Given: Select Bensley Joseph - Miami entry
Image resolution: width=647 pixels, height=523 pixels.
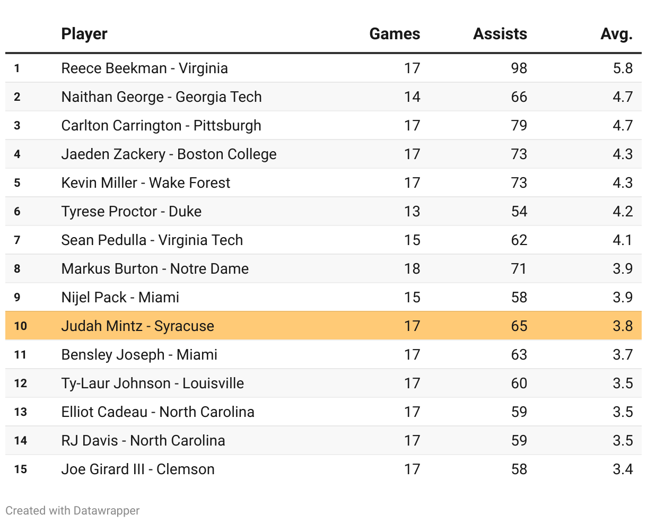Looking at the screenshot, I should 139,355.
